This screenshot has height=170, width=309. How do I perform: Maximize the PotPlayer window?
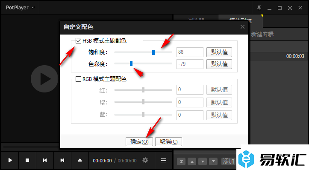(280, 8)
